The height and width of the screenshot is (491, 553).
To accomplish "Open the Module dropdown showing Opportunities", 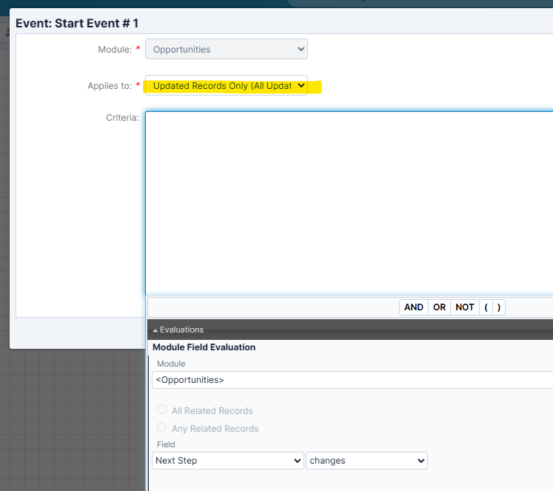I will point(226,50).
